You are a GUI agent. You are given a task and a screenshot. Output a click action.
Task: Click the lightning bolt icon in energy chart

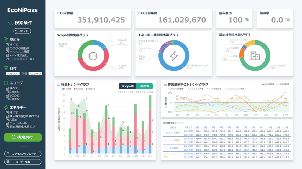[174, 55]
